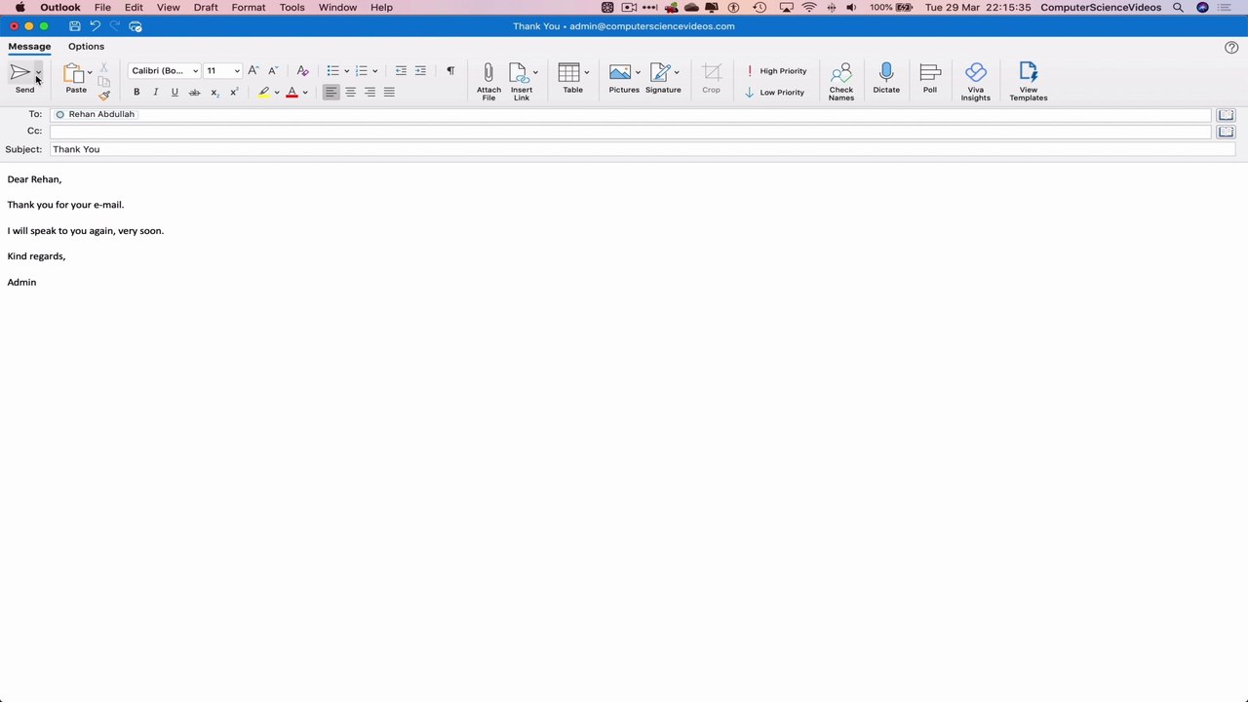Open the Apple menu
Screen dimensions: 1248x702
(x=19, y=7)
